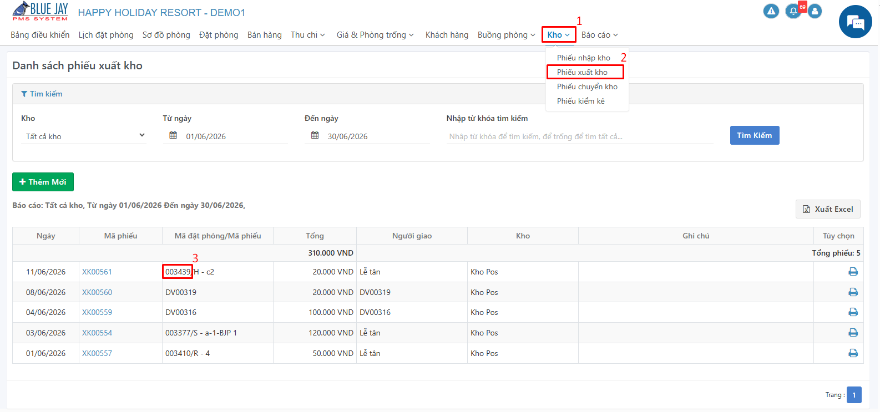
Task: Expand the Thu chi menu
Action: (307, 35)
